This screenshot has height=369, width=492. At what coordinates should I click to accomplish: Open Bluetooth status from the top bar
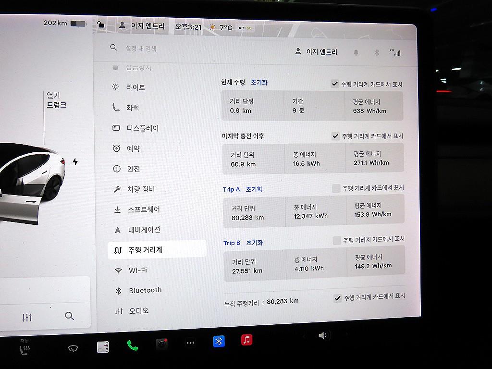point(377,53)
